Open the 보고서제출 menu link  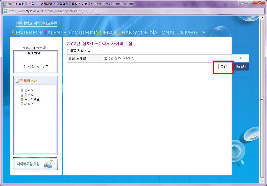[32, 99]
